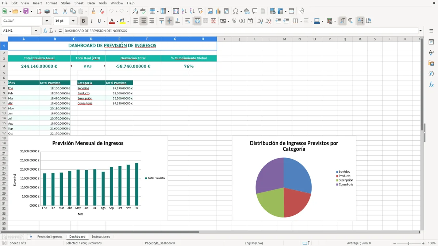Click Insert Special Character omega icon
Image resolution: width=438 pixels, height=246 pixels.
pyautogui.click(x=235, y=11)
